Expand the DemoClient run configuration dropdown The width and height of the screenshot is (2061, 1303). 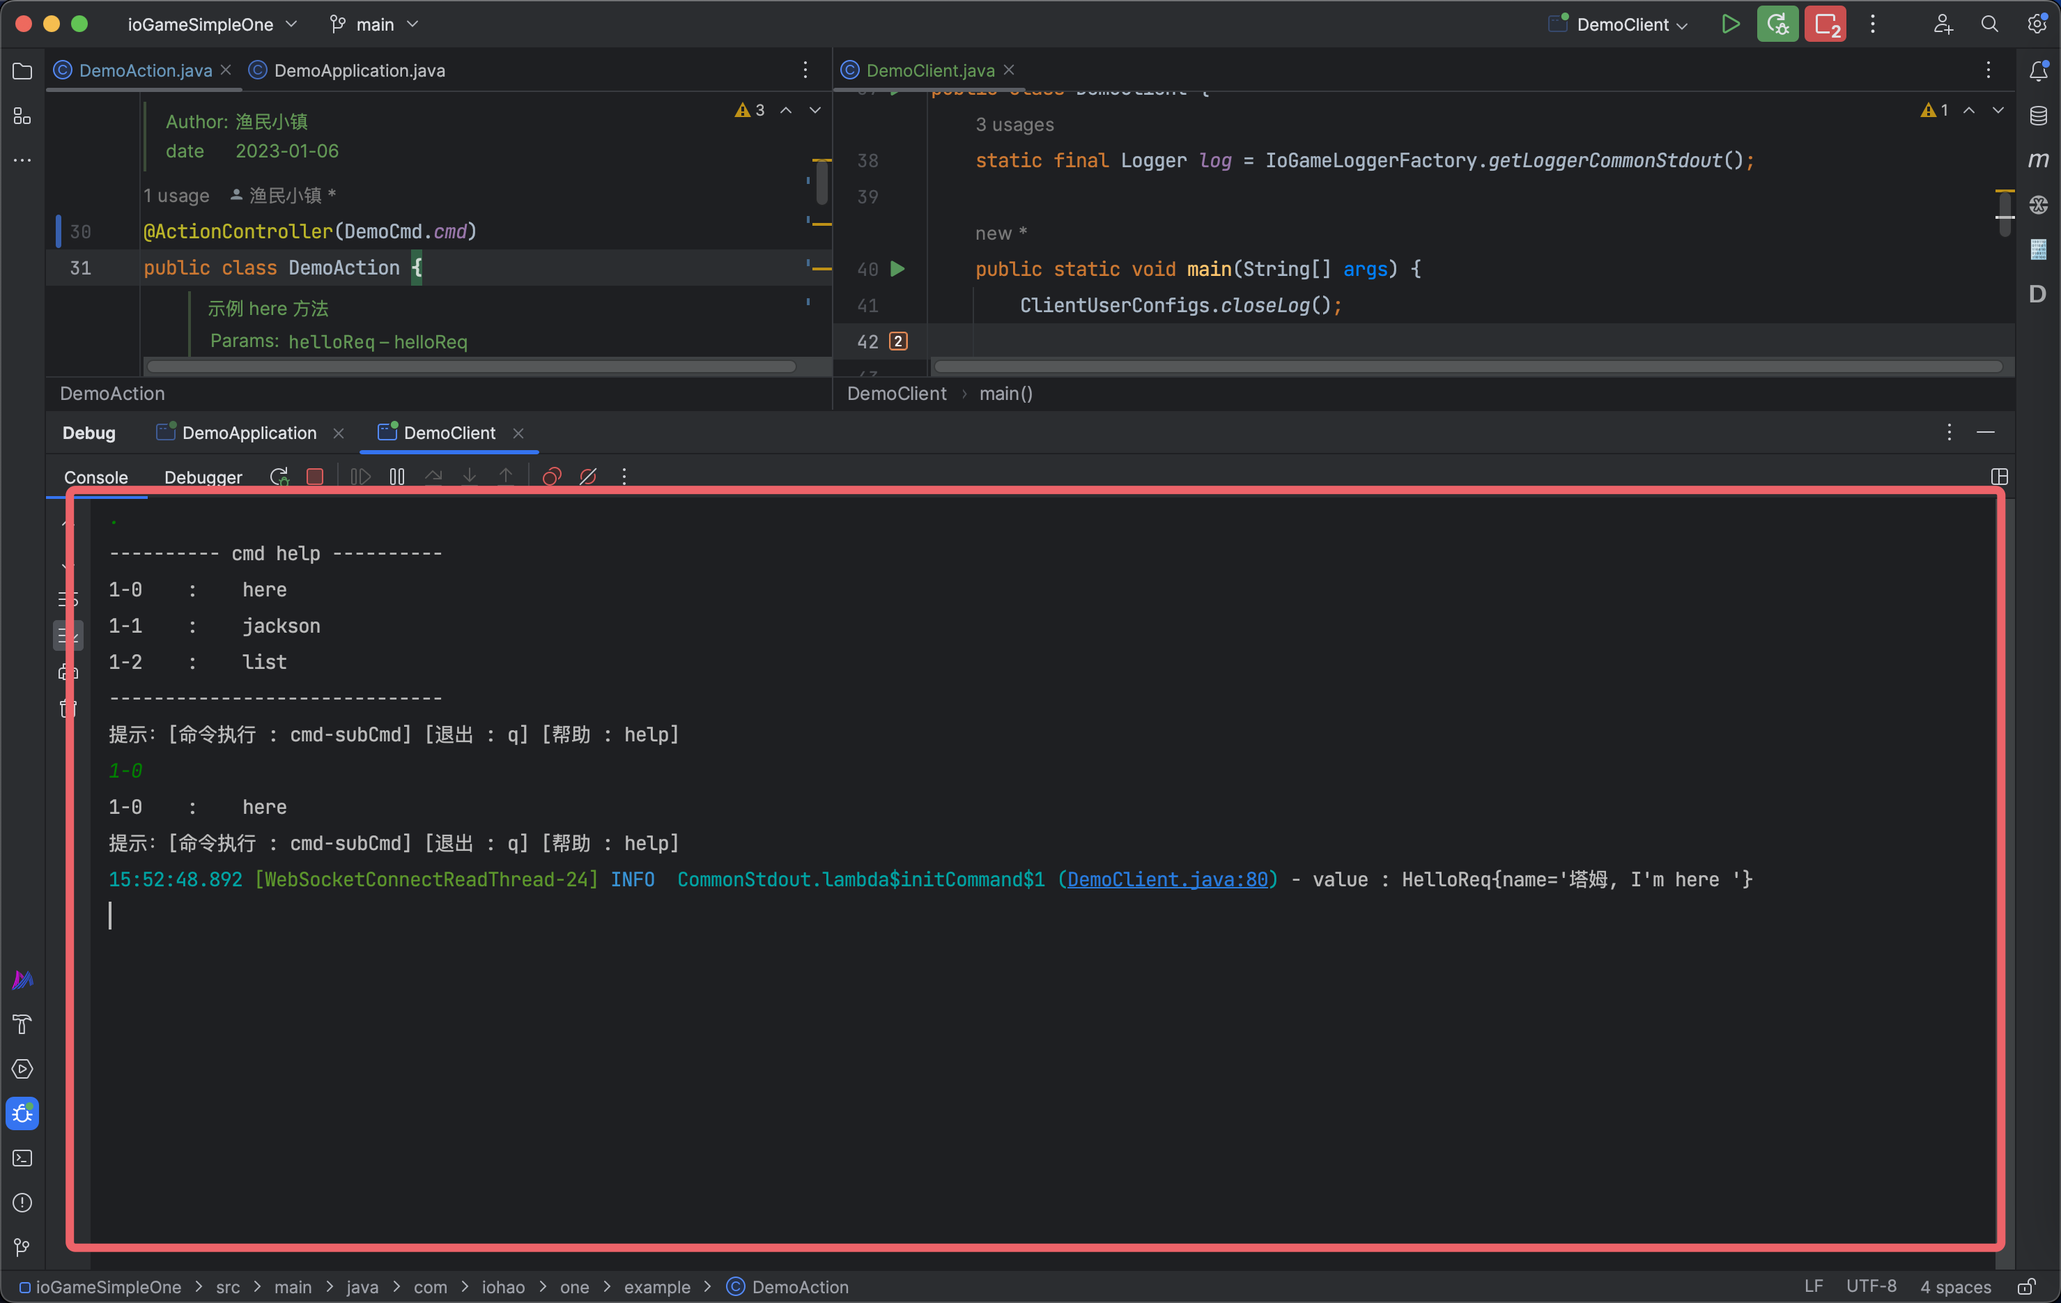[x=1619, y=24]
